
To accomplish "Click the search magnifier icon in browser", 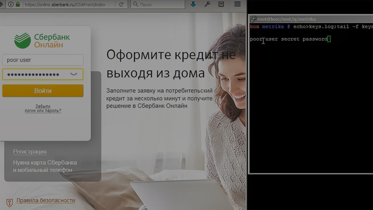I will coord(135,4).
